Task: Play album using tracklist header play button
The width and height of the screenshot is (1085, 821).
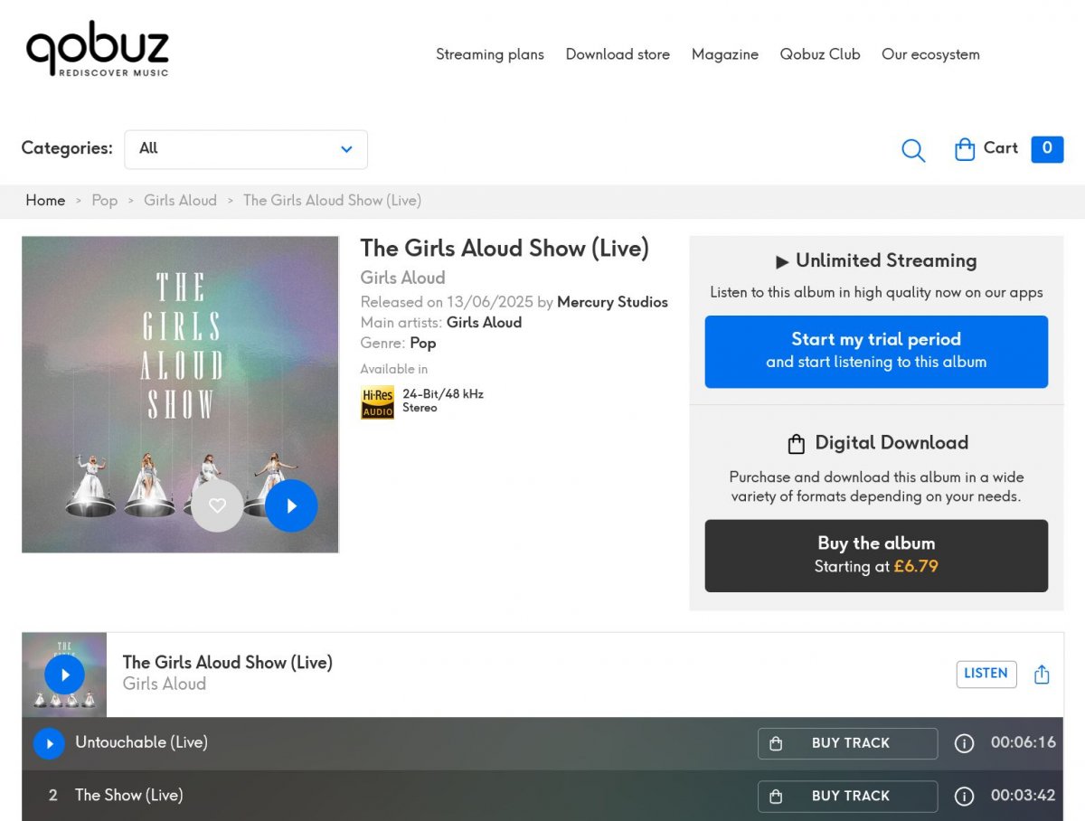Action: [x=64, y=675]
